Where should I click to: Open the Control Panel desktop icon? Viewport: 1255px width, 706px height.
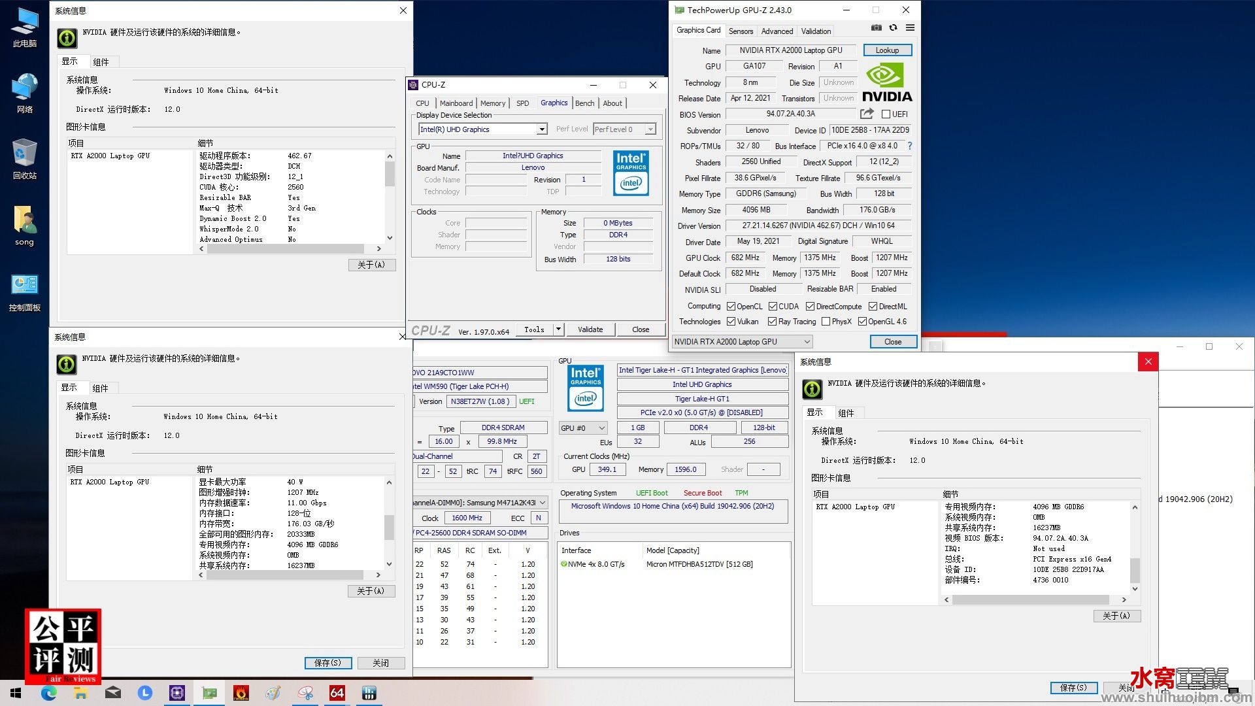pos(25,292)
